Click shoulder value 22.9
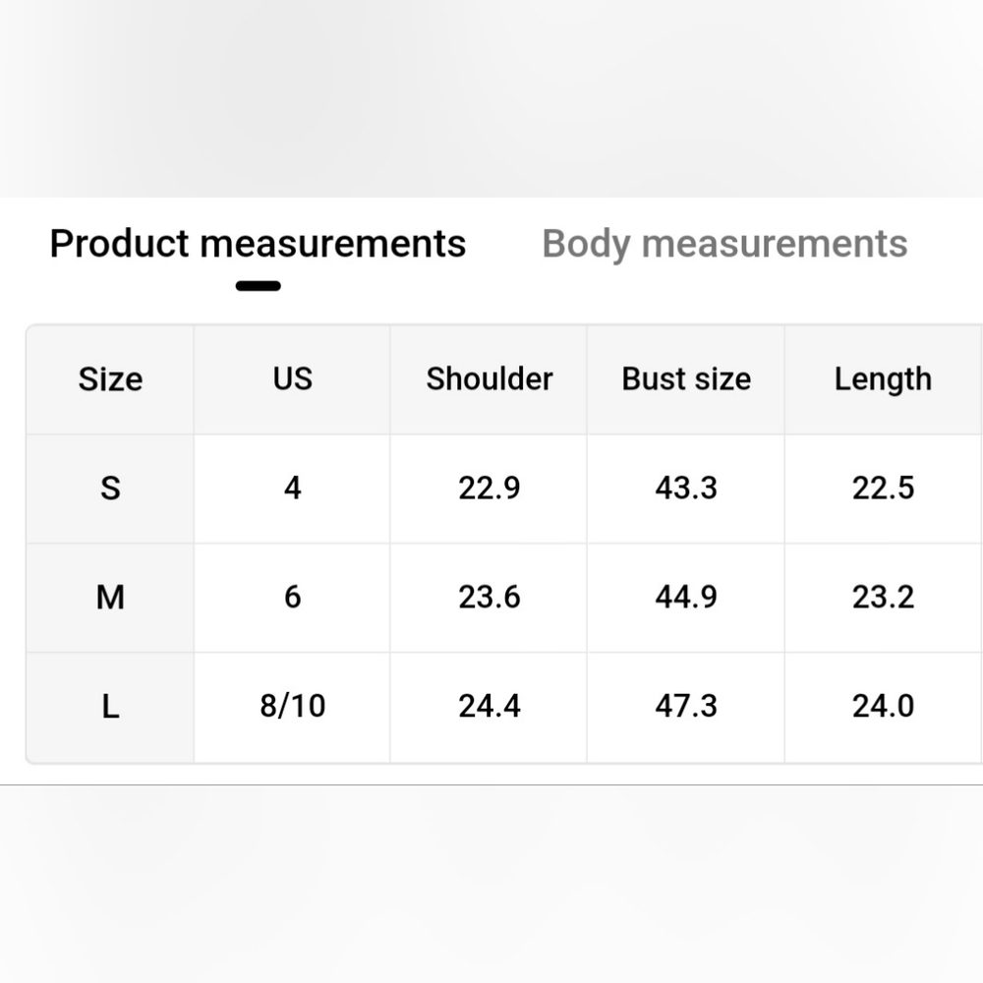983x983 pixels. tap(489, 489)
